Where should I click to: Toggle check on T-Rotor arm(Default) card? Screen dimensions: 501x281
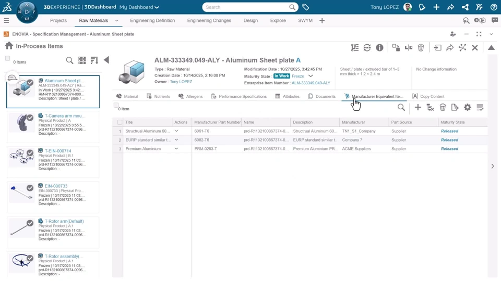[x=30, y=223]
